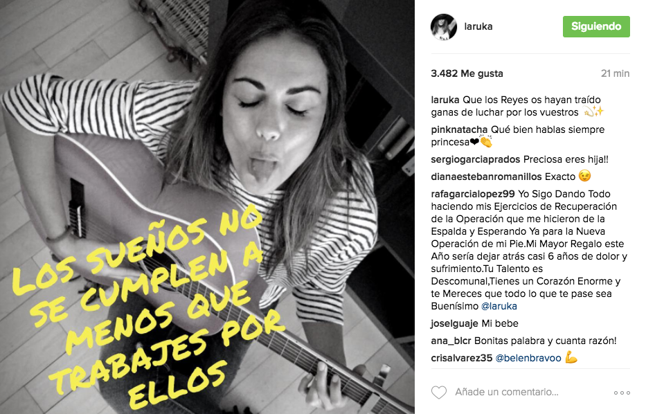Click the guitar photo with yellow text
Image resolution: width=646 pixels, height=414 pixels.
tap(207, 207)
